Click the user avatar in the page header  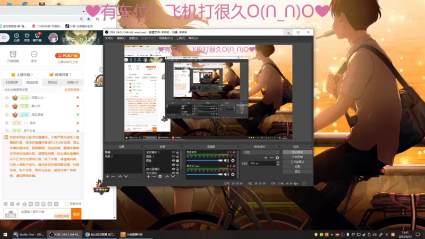[53, 37]
